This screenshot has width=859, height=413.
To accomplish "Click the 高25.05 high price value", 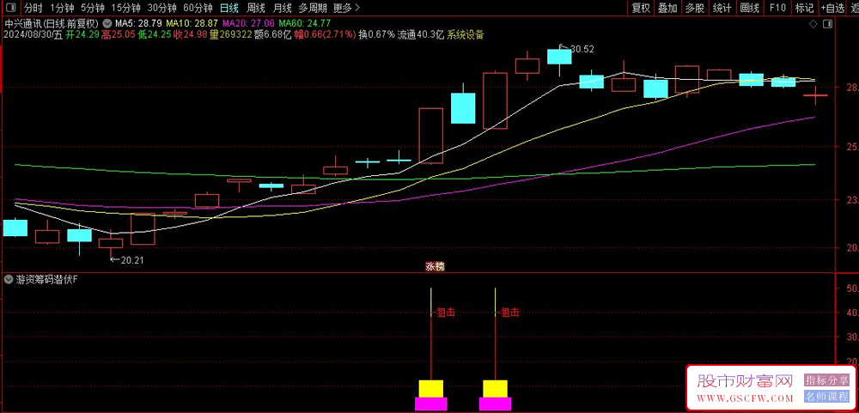I will point(120,34).
